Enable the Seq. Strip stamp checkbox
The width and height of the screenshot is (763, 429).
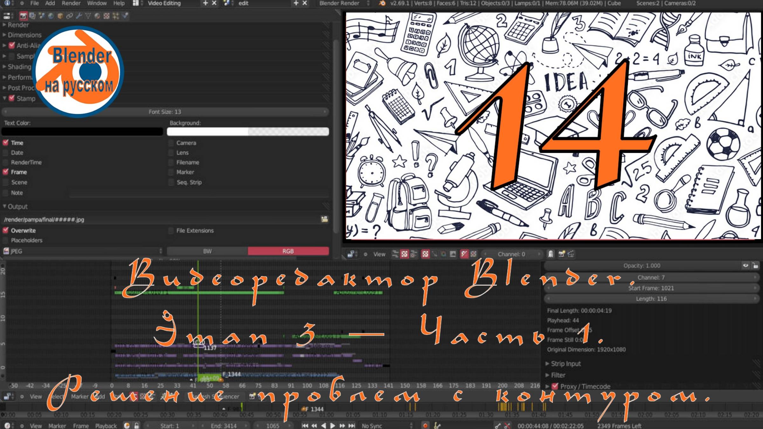pos(171,182)
